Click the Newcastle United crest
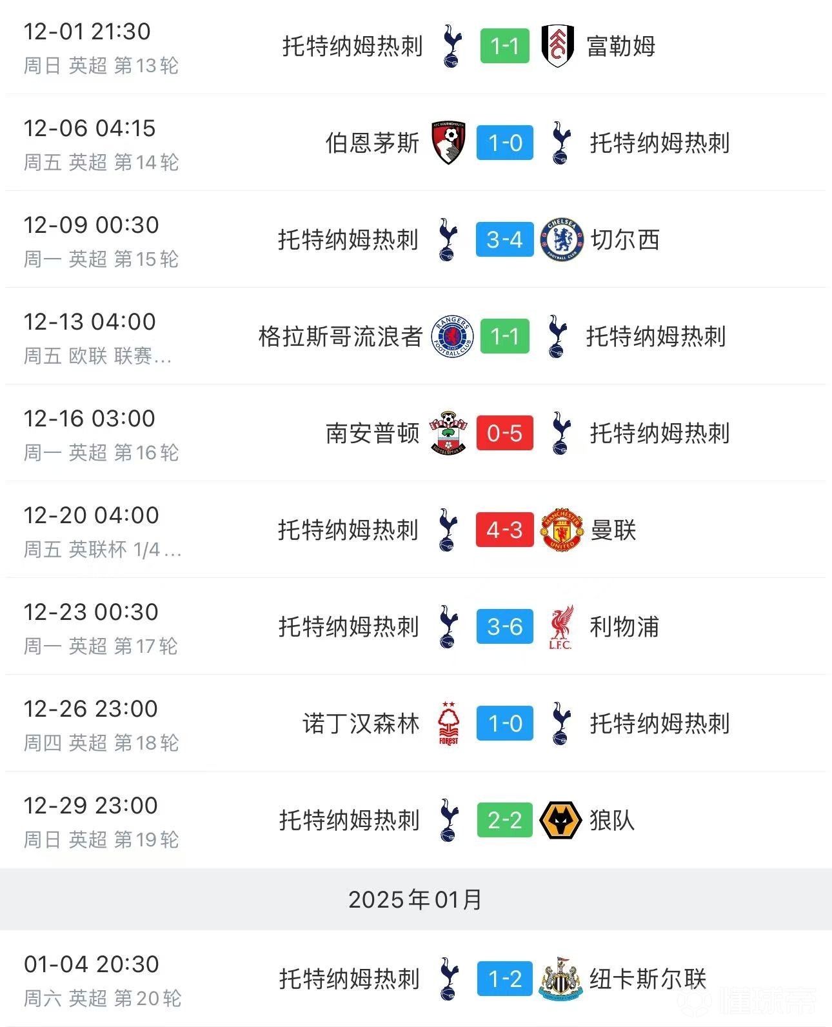This screenshot has width=832, height=1027. (561, 979)
